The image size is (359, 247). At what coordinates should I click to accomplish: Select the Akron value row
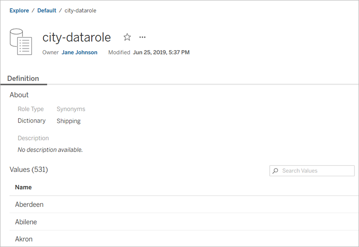point(184,239)
